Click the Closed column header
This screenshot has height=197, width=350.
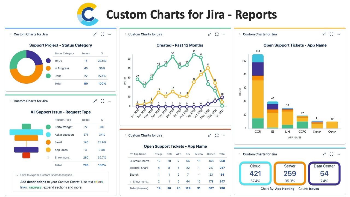point(211,154)
